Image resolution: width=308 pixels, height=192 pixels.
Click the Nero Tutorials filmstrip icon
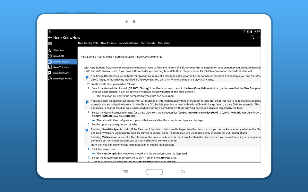pos(50,67)
